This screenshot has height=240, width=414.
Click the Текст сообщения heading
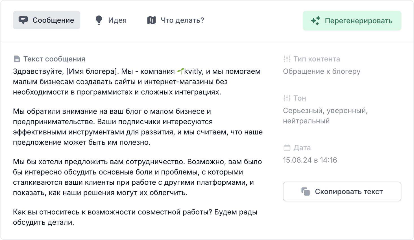54,59
